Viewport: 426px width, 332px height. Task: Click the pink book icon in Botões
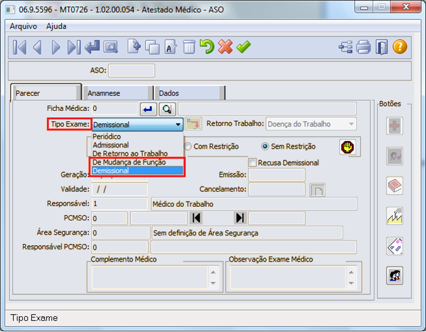coord(395,186)
